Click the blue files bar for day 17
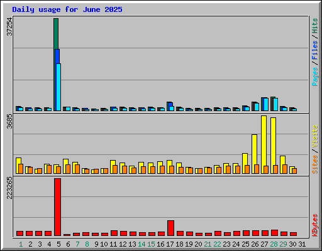The width and height of the screenshot is (322, 251). (170, 104)
